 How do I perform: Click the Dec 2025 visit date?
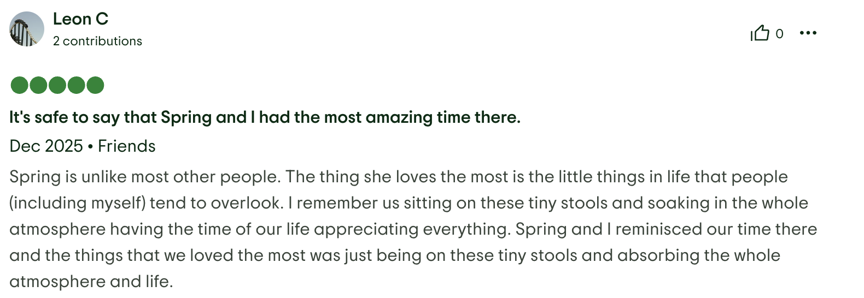pyautogui.click(x=46, y=146)
